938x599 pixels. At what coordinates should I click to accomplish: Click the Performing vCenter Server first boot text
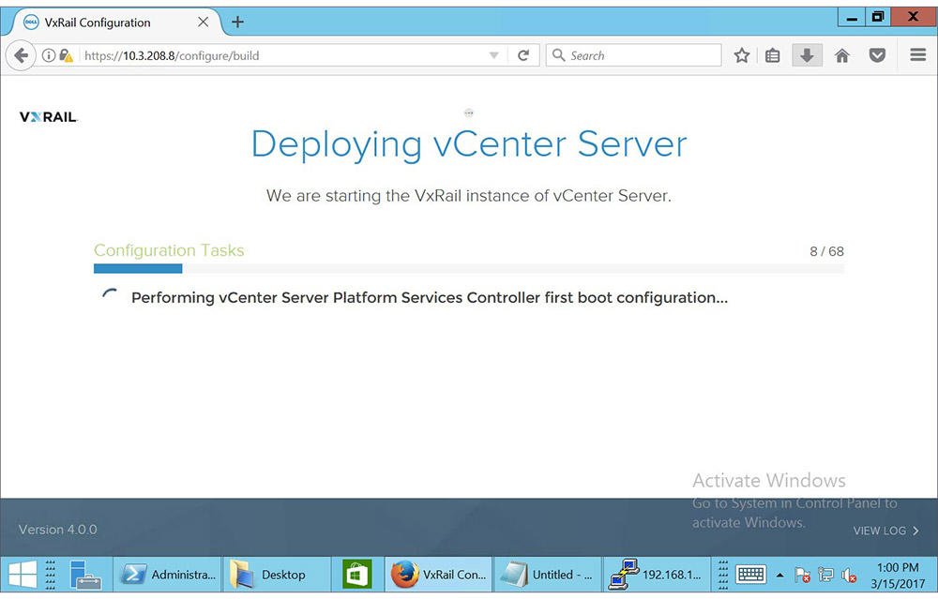pyautogui.click(x=430, y=298)
